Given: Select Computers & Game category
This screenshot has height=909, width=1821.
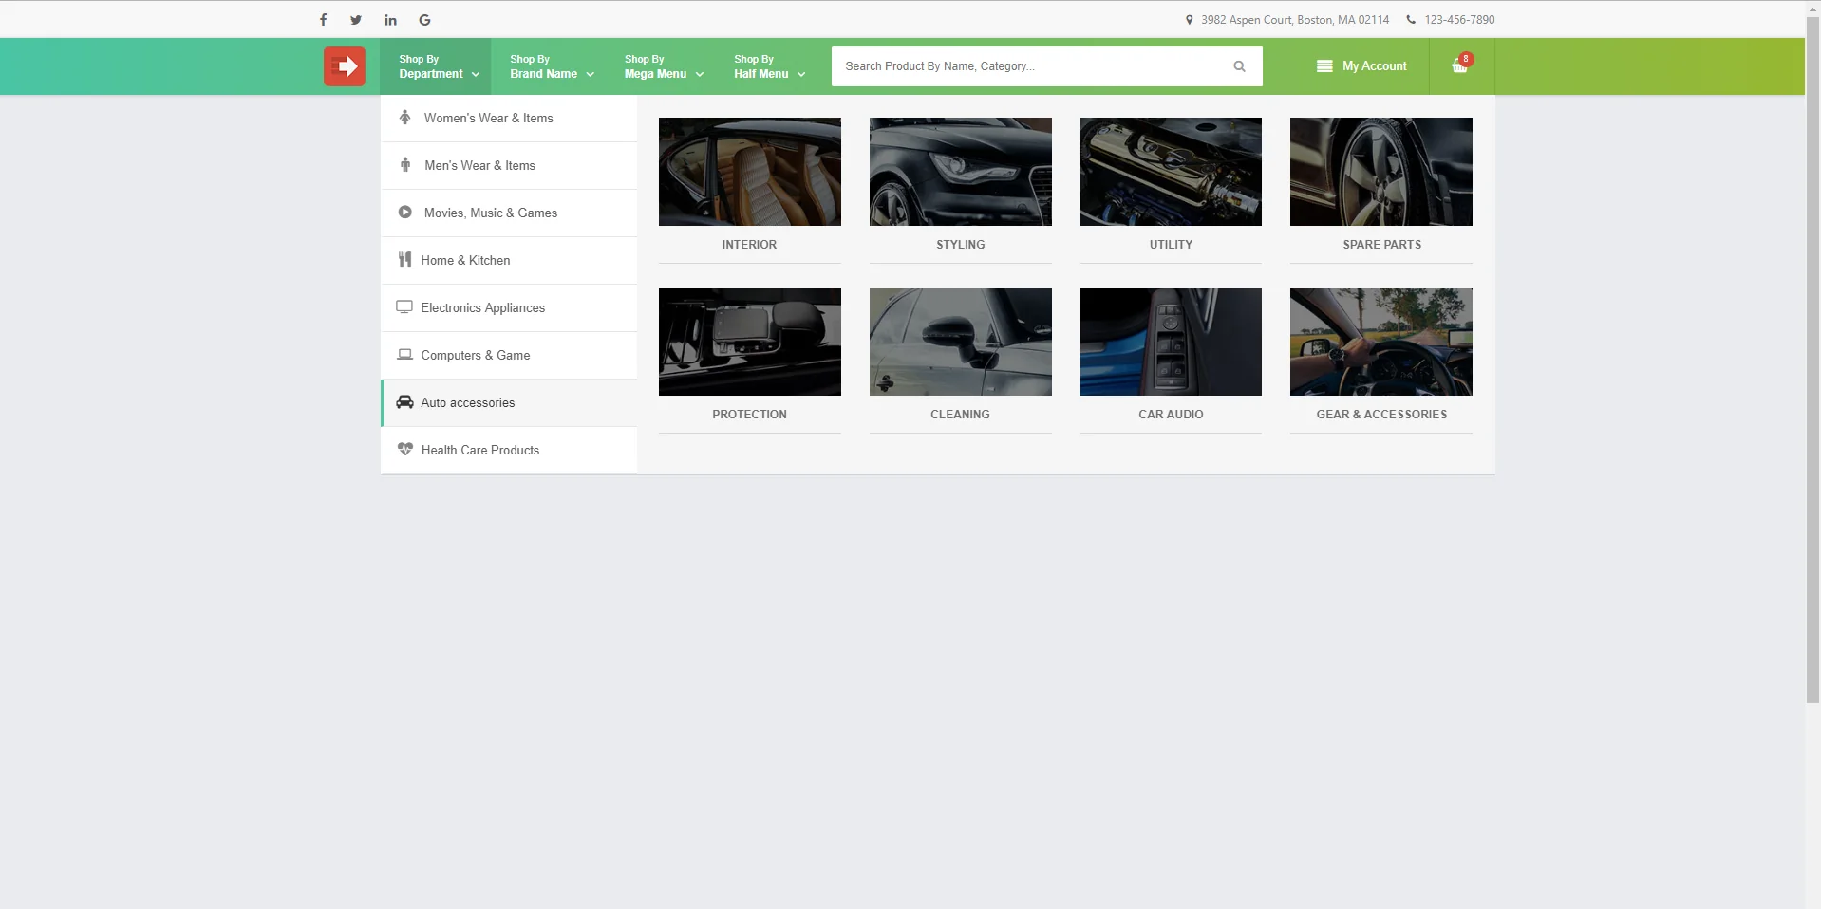Looking at the screenshot, I should pos(509,356).
